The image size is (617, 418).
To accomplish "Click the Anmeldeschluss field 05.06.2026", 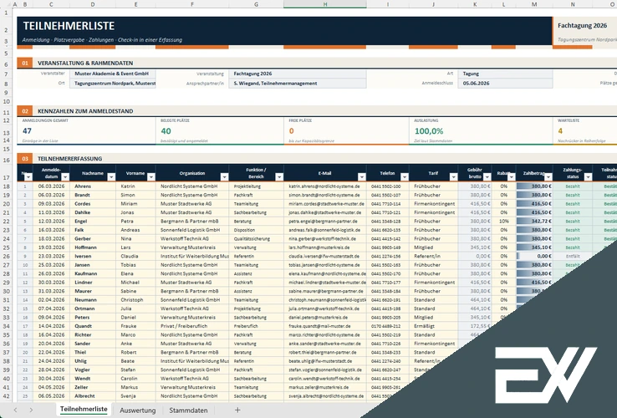I will pos(505,84).
